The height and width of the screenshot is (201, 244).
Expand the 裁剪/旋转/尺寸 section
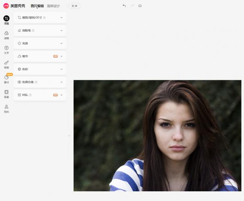pos(40,18)
